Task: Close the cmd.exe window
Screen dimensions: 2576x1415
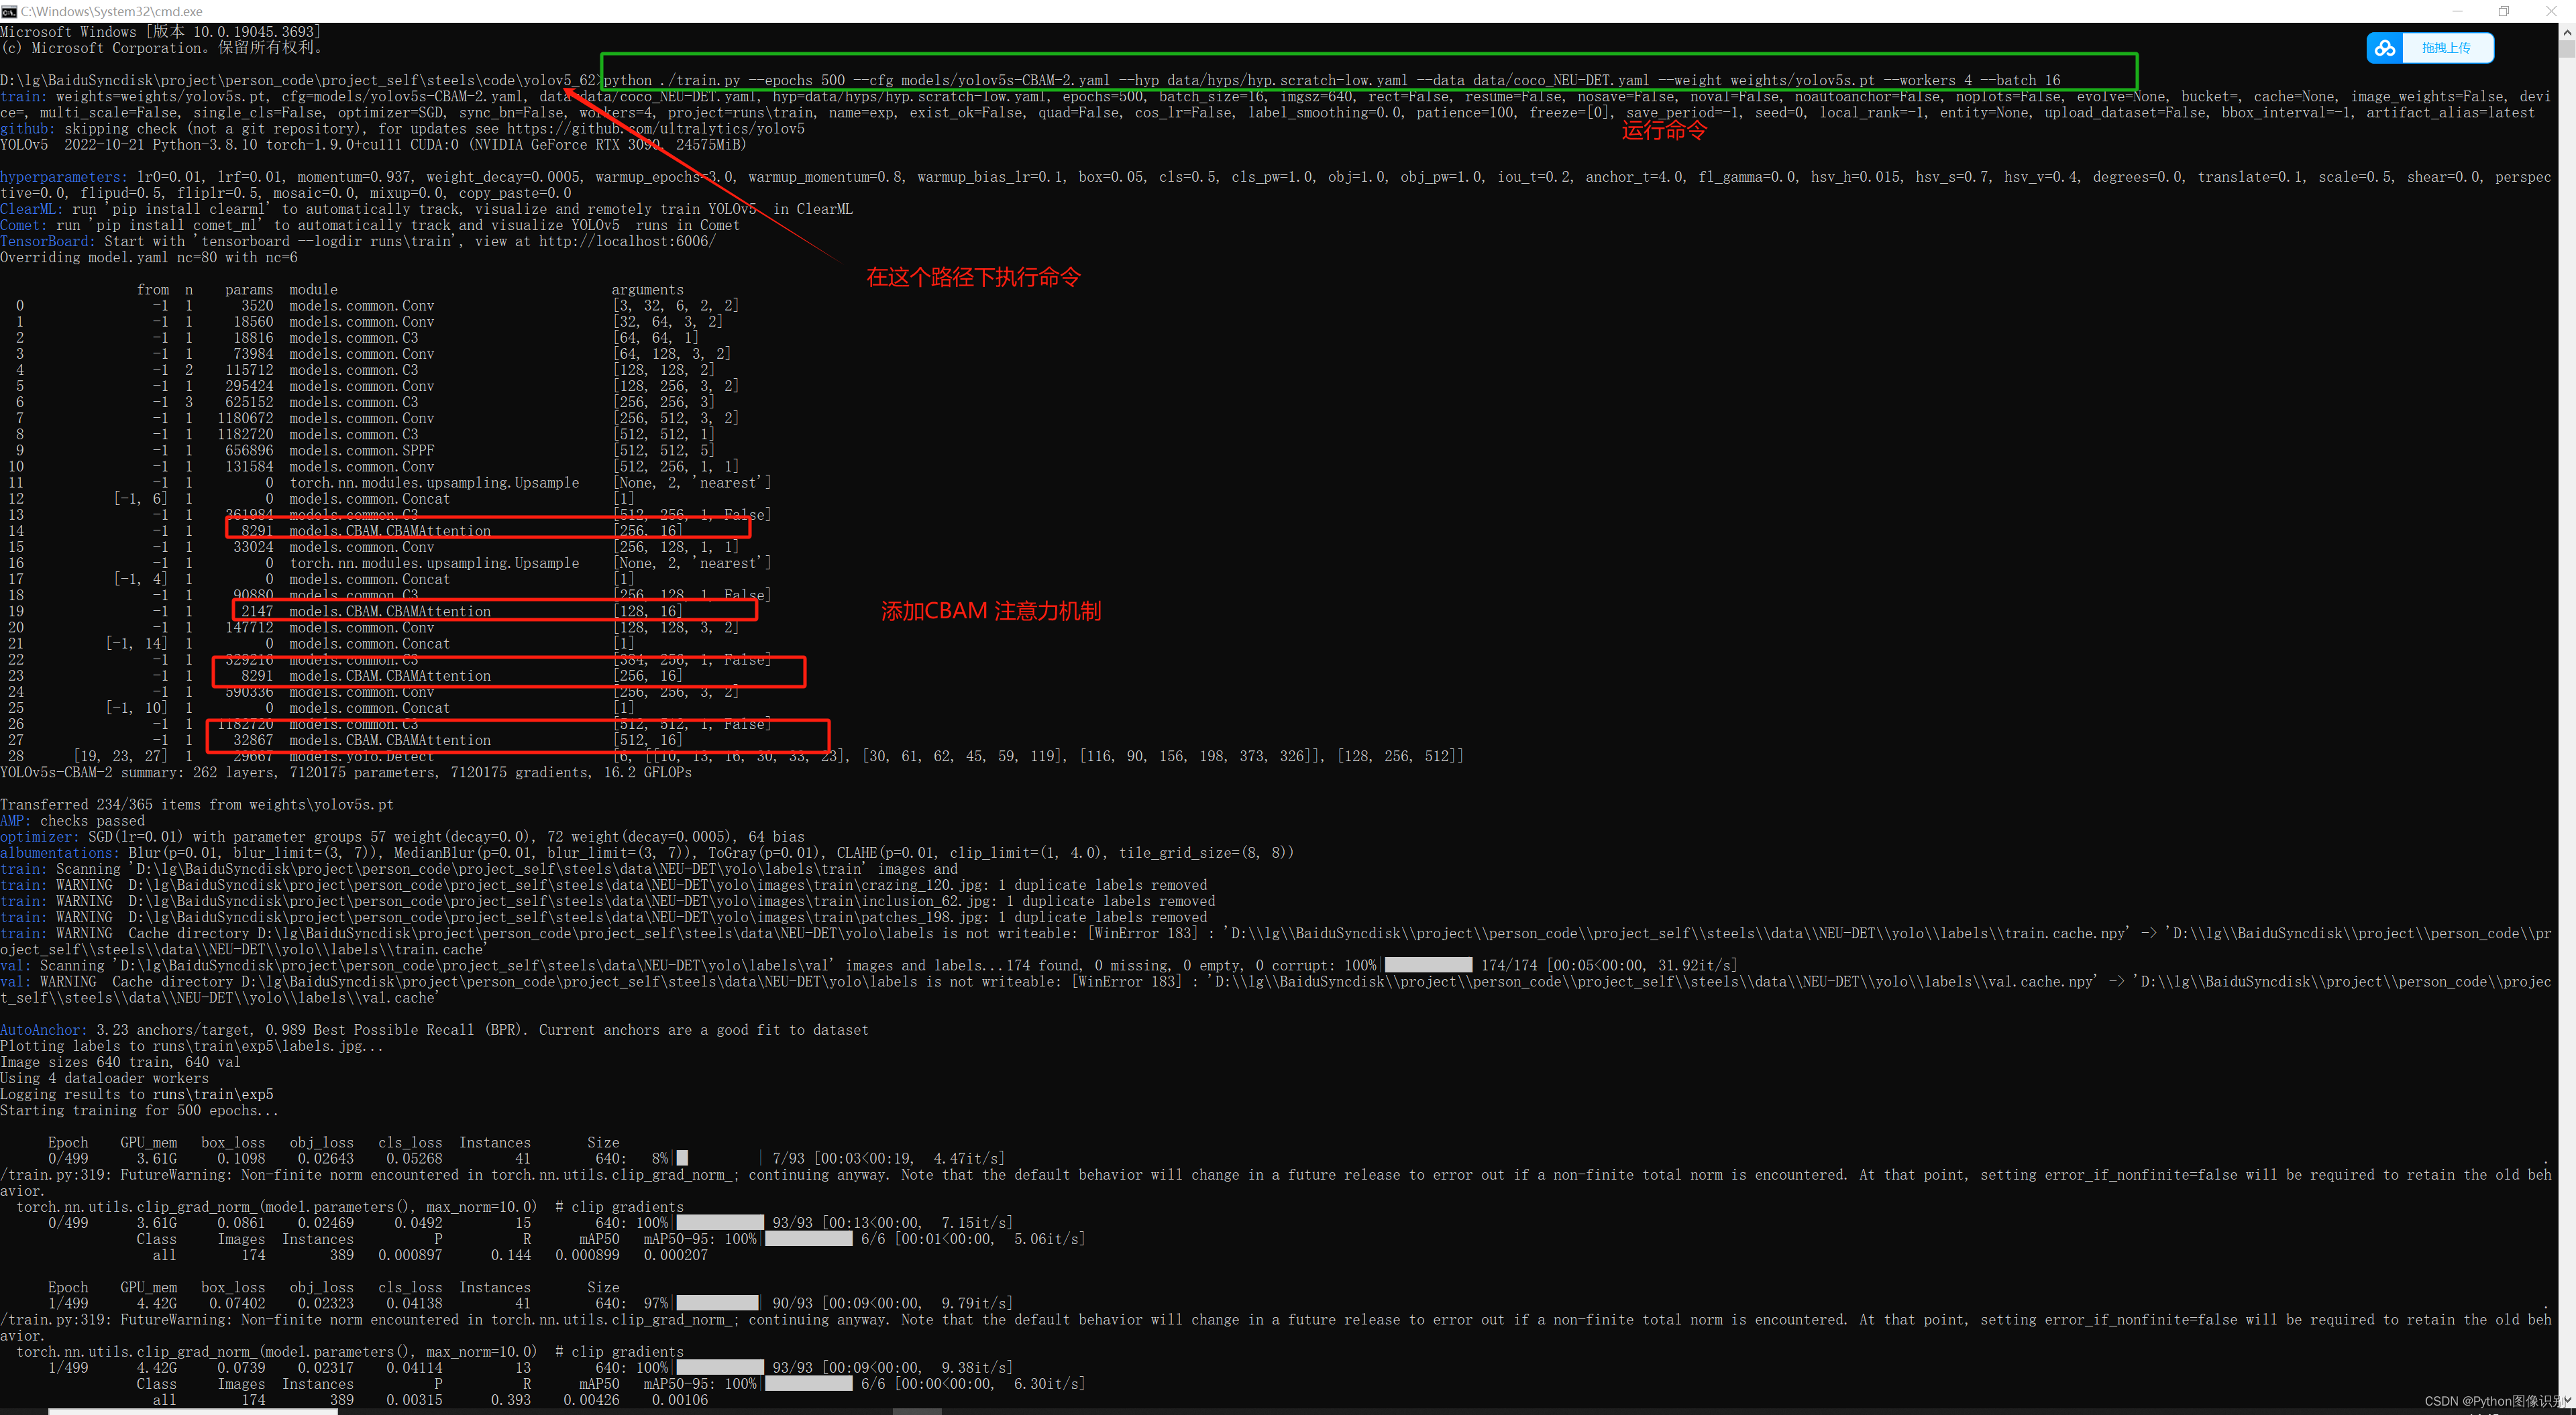Action: point(2550,11)
